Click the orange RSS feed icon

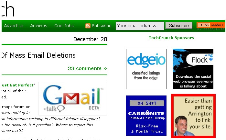coord(88,26)
